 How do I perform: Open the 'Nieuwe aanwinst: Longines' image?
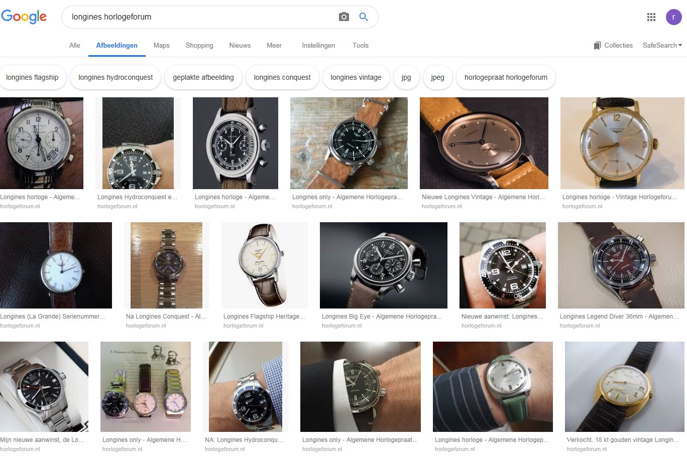pos(503,265)
